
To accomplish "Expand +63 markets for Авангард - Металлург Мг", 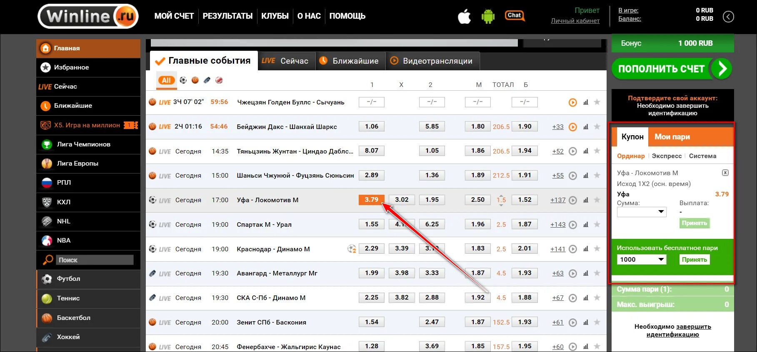I will [x=558, y=273].
